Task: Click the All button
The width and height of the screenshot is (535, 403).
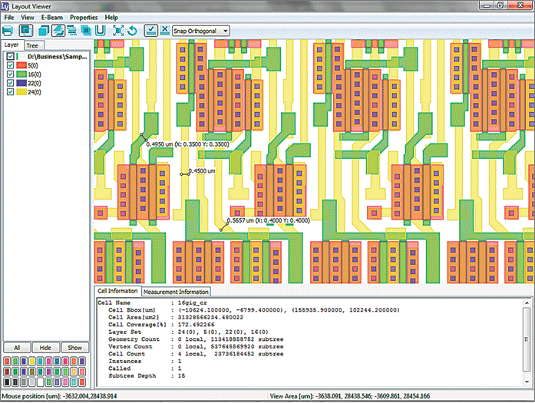Action: point(17,348)
